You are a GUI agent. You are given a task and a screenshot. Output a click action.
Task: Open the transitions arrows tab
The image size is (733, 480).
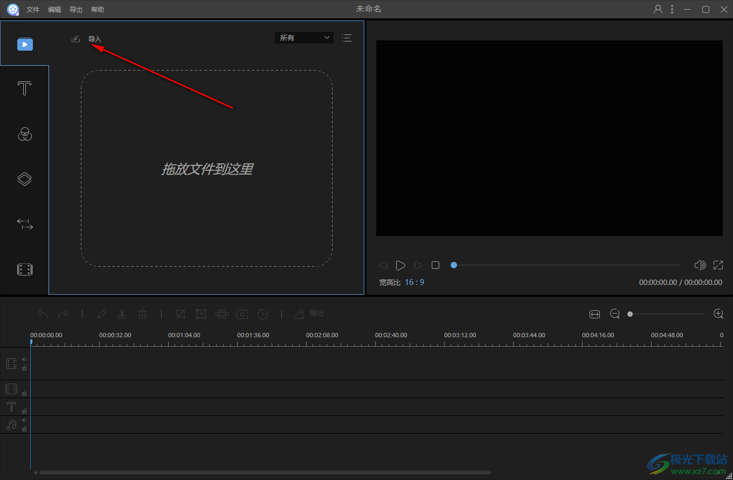click(x=25, y=224)
